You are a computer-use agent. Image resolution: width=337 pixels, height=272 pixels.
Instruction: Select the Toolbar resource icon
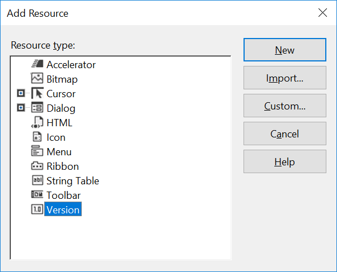[37, 194]
